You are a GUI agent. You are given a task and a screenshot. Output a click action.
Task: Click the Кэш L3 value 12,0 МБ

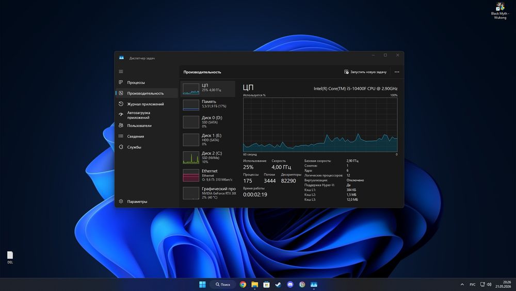(x=352, y=200)
